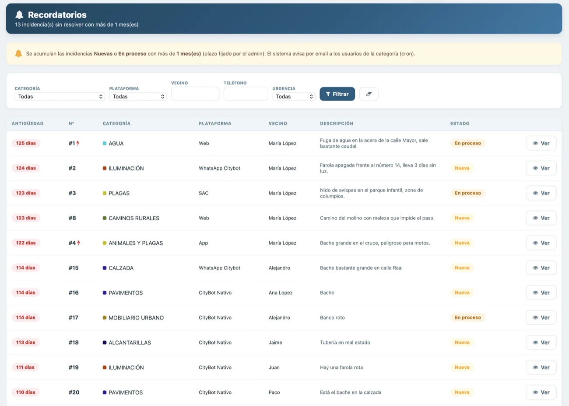Viewport: 569px width, 406px height.
Task: Click the PLAGAS category color dot
Action: coord(105,193)
